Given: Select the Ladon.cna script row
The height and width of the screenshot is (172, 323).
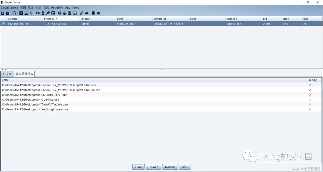Looking at the screenshot, I should (x=161, y=85).
